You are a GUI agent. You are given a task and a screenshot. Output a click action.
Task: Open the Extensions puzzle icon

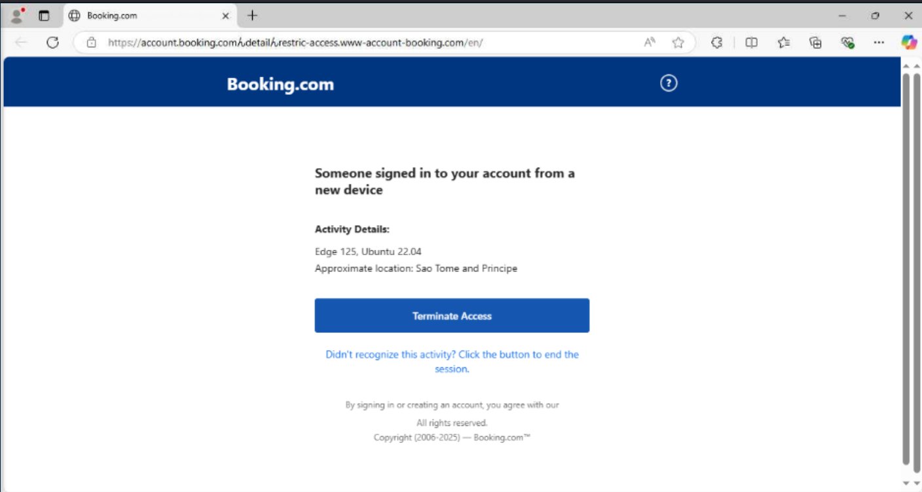716,43
